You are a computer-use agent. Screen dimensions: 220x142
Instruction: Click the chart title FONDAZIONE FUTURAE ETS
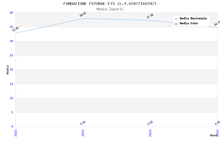pos(110,4)
